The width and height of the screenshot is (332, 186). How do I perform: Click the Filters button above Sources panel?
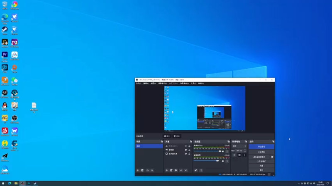[x=177, y=136]
